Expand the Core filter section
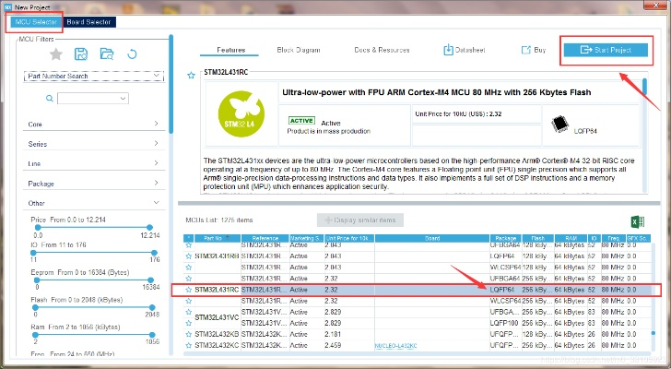This screenshot has width=671, height=369. pos(93,124)
